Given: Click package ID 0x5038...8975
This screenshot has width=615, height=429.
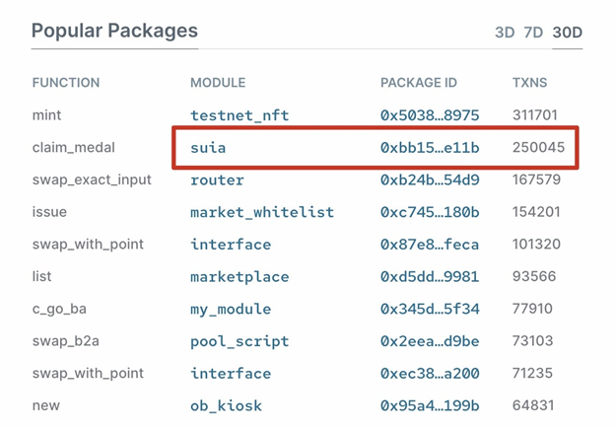Looking at the screenshot, I should [430, 115].
